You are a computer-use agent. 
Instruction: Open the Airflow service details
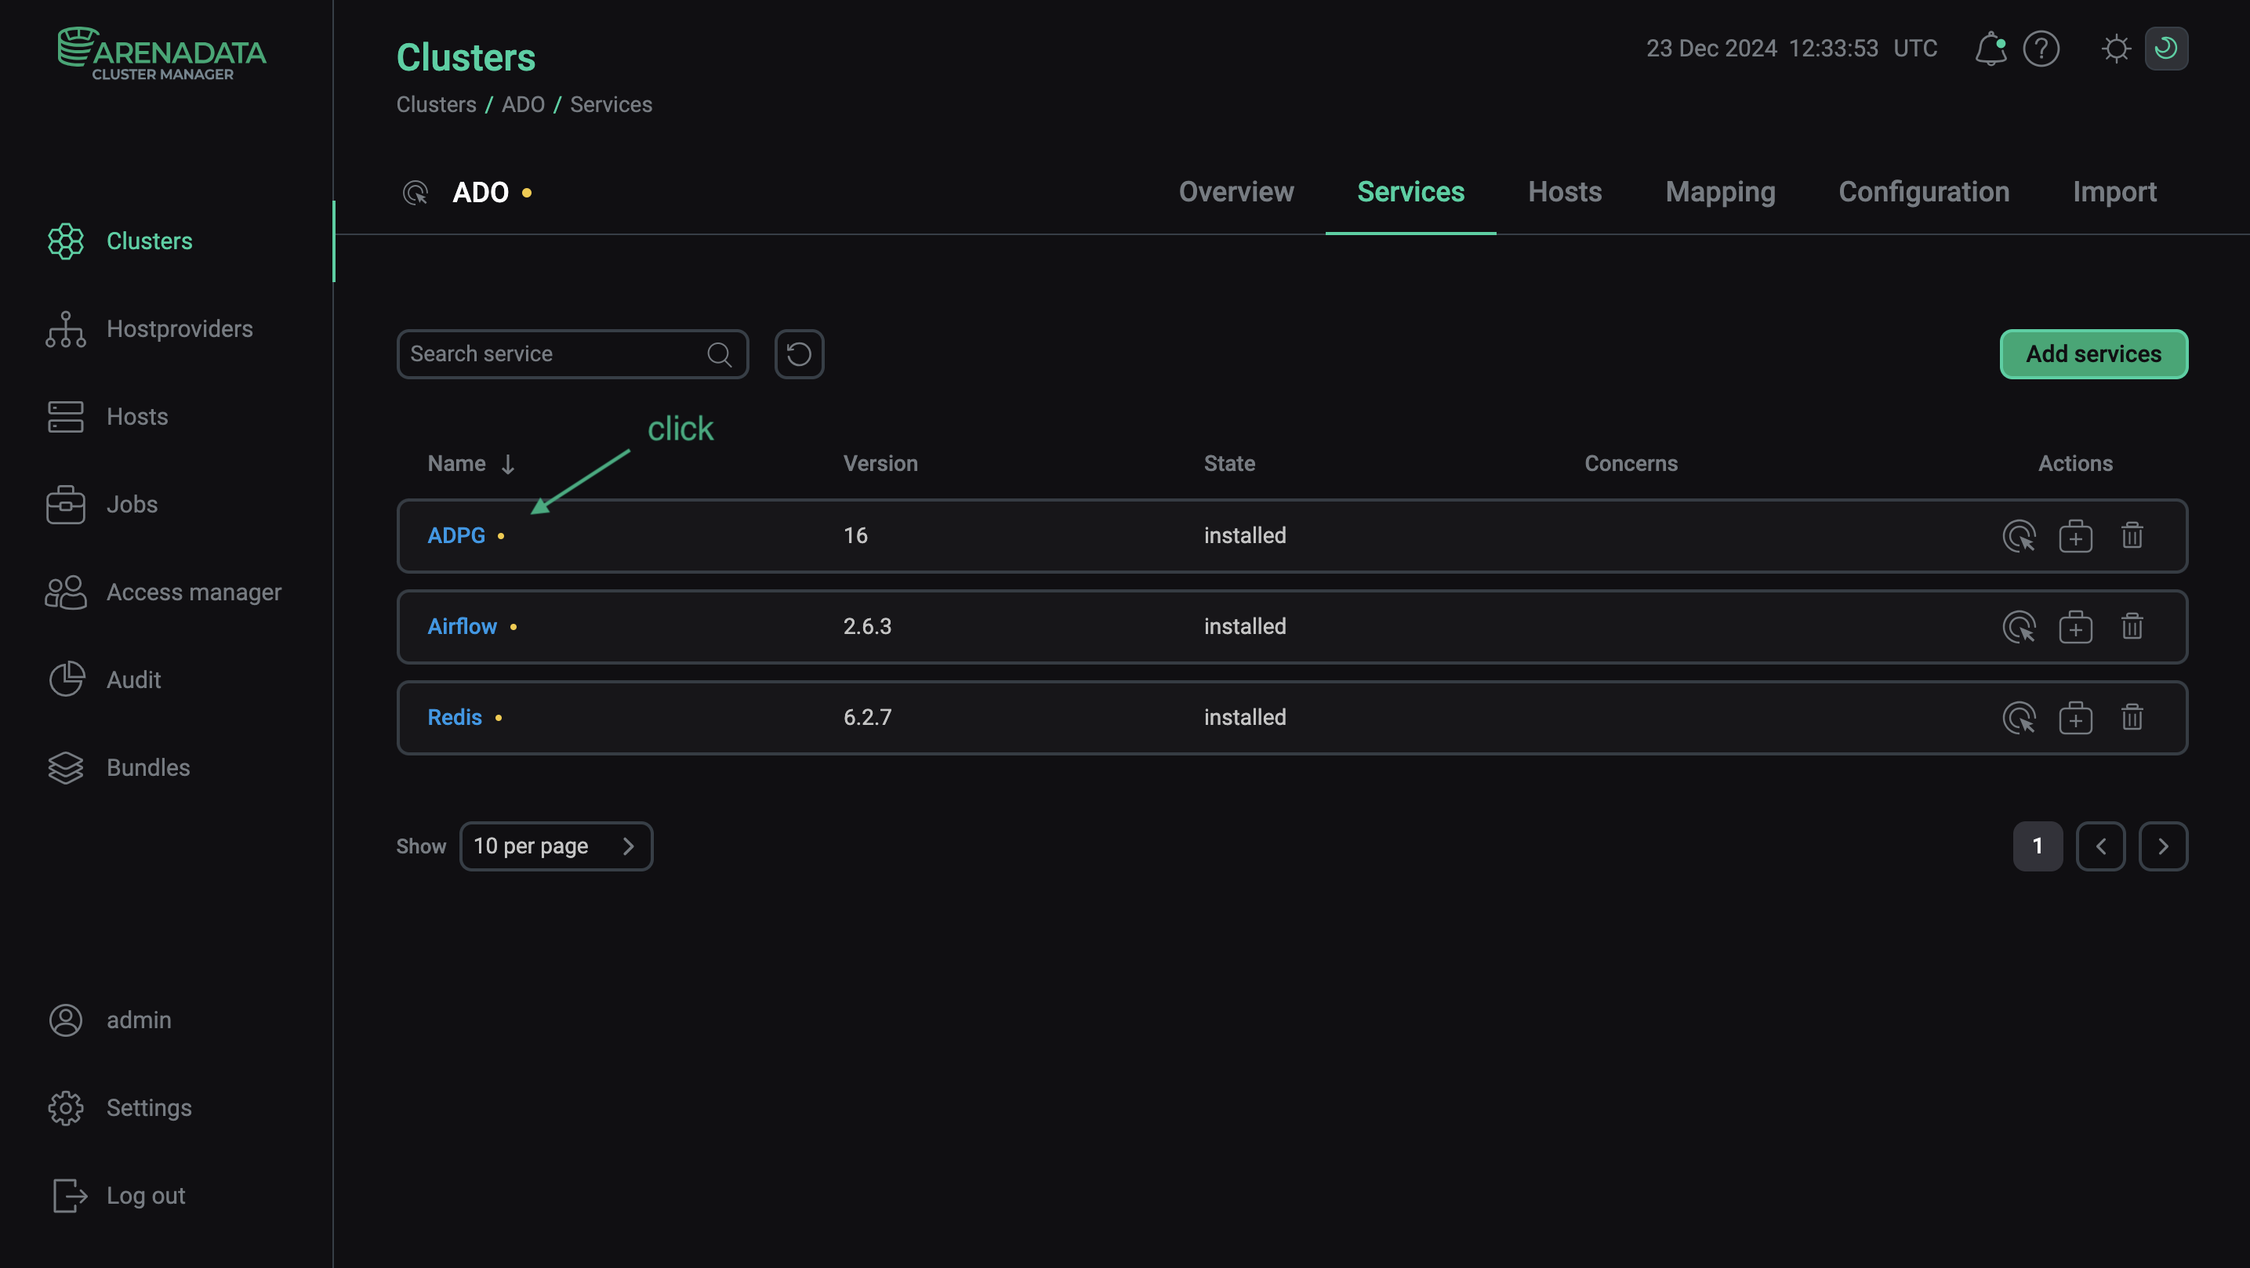click(461, 626)
